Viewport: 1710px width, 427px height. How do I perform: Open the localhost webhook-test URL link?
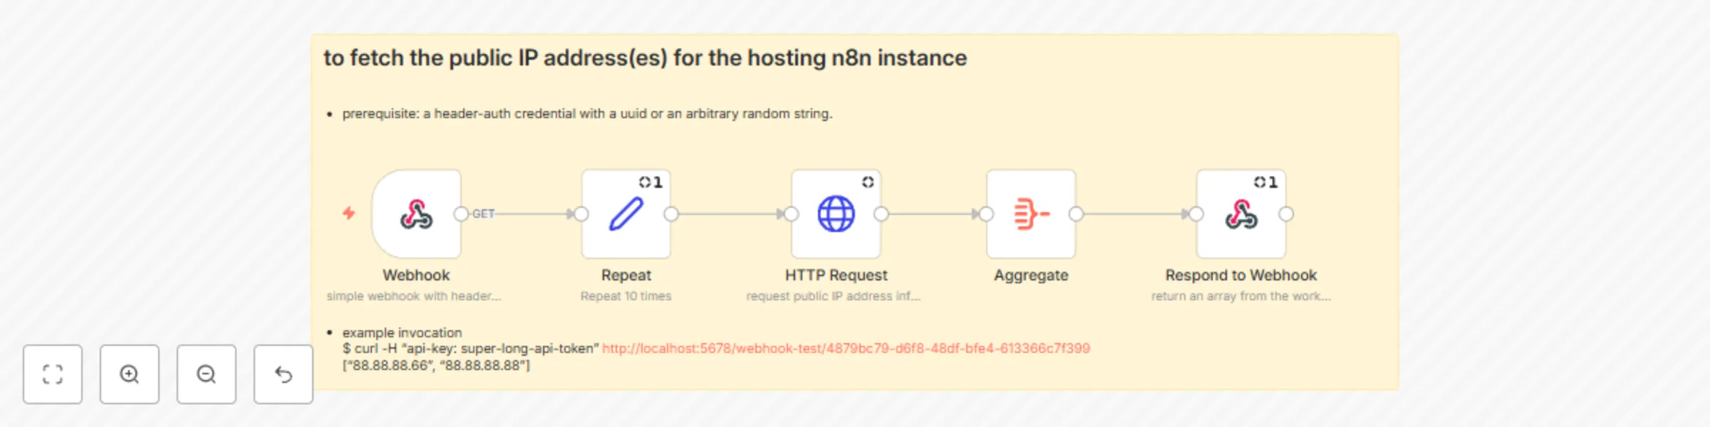[x=846, y=348]
